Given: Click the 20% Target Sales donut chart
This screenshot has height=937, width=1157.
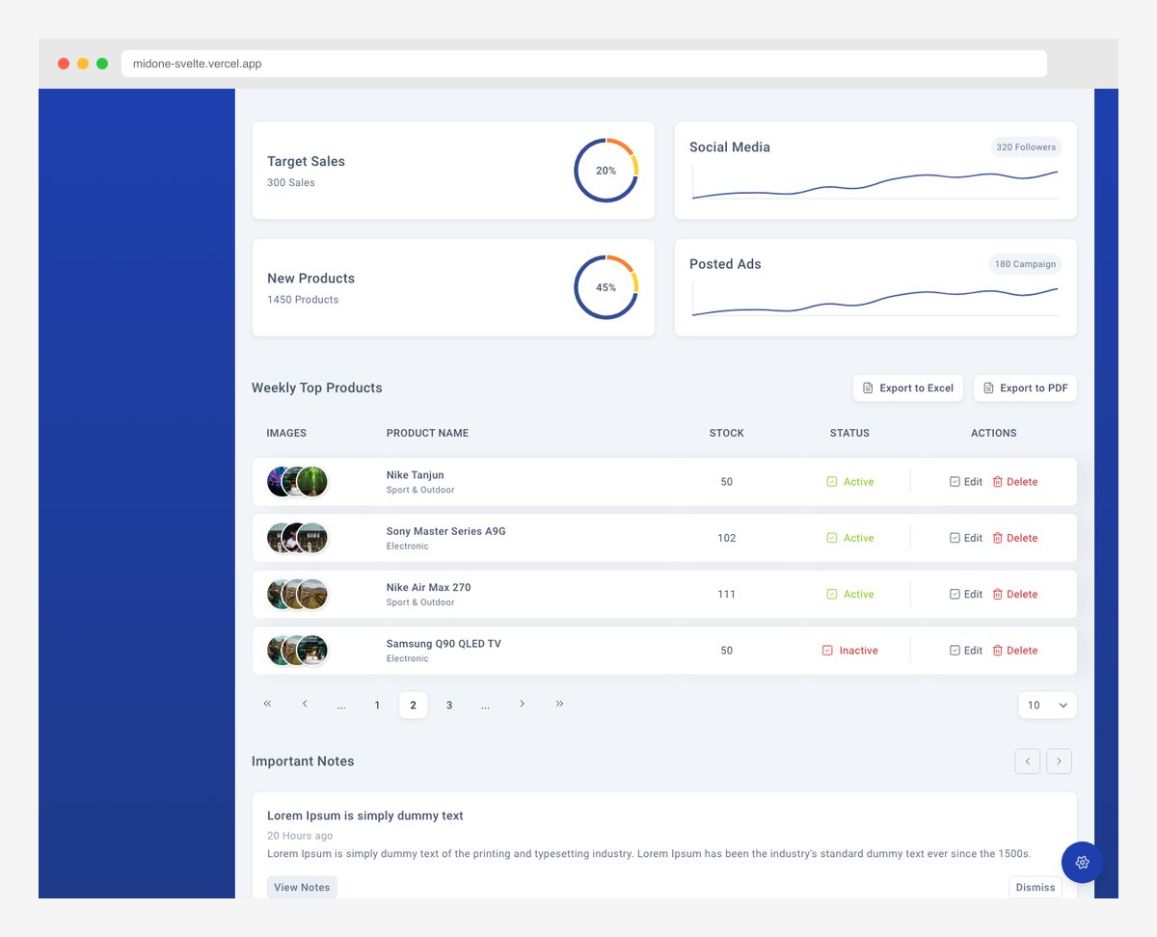Looking at the screenshot, I should coord(605,170).
